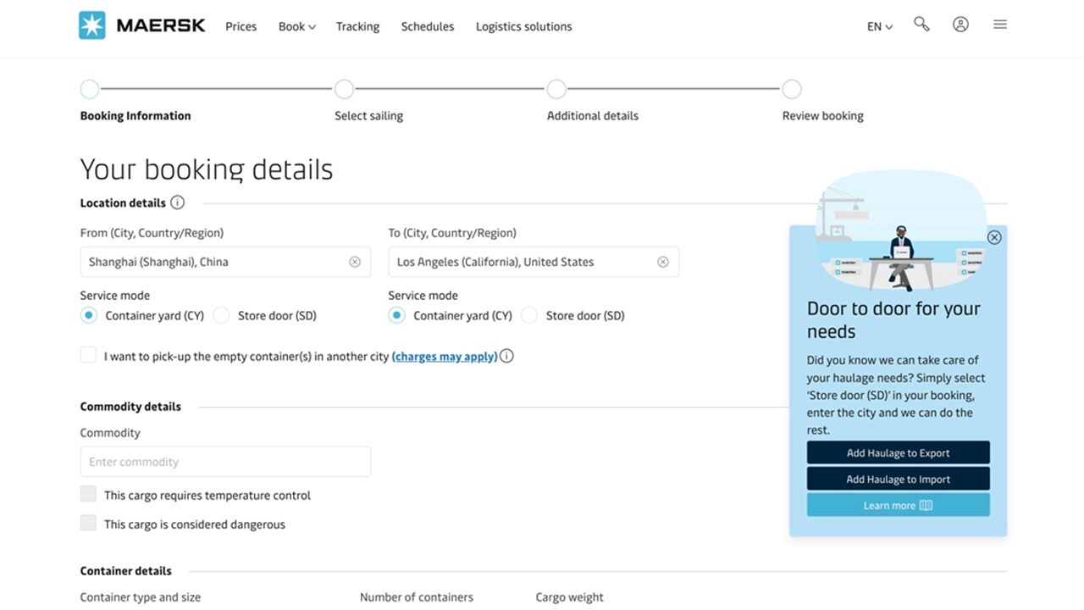Go to the Tracking menu item
Screen dimensions: 1084x610
click(357, 26)
